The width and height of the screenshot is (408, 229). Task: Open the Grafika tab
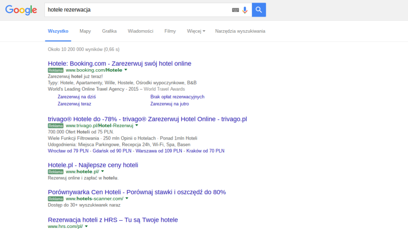pyautogui.click(x=109, y=31)
